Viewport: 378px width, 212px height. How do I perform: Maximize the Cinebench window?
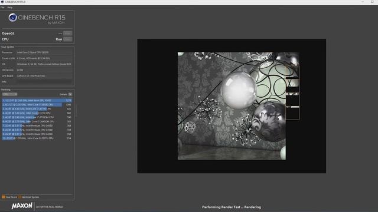(x=372, y=2)
